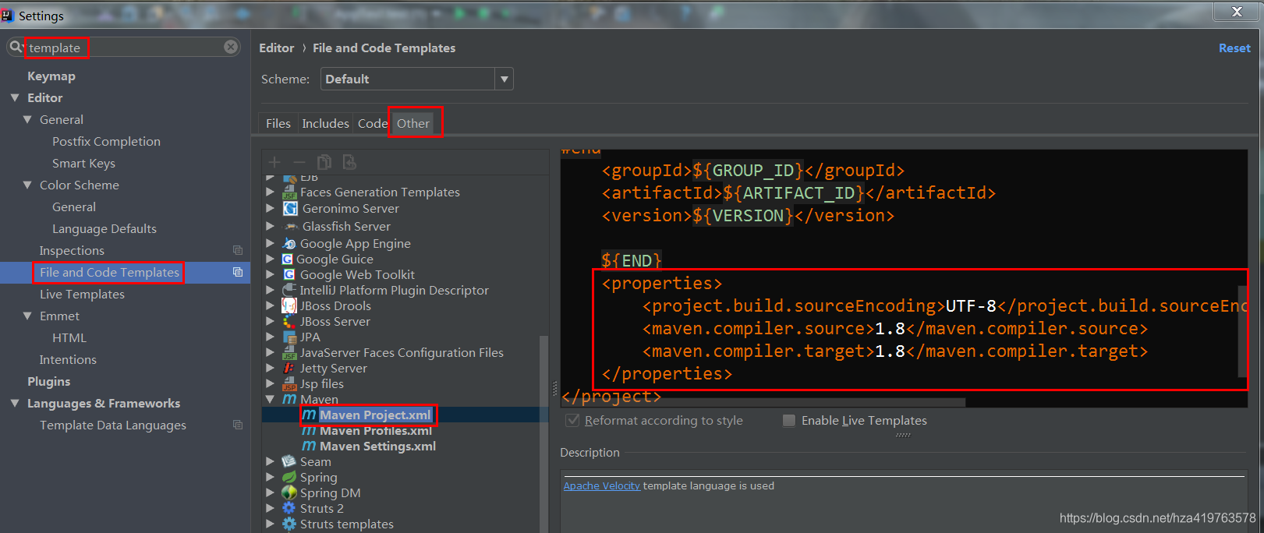This screenshot has height=533, width=1264.
Task: Click in the settings search field
Action: click(x=125, y=48)
